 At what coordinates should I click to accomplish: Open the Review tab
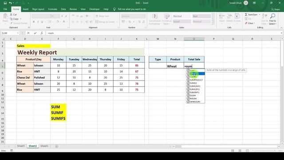[73, 9]
